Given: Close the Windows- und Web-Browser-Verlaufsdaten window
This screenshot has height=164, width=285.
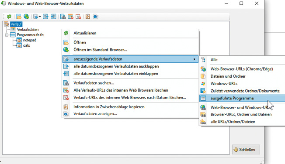Looking at the screenshot, I should click(x=257, y=3).
